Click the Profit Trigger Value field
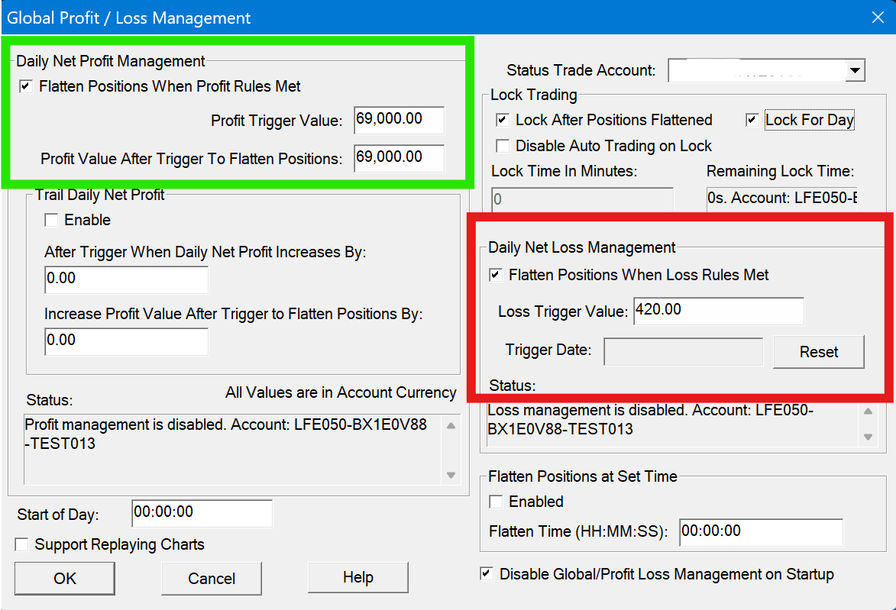The height and width of the screenshot is (610, 896). coord(399,120)
